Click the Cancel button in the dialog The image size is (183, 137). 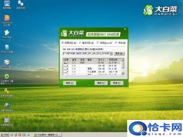117,83
